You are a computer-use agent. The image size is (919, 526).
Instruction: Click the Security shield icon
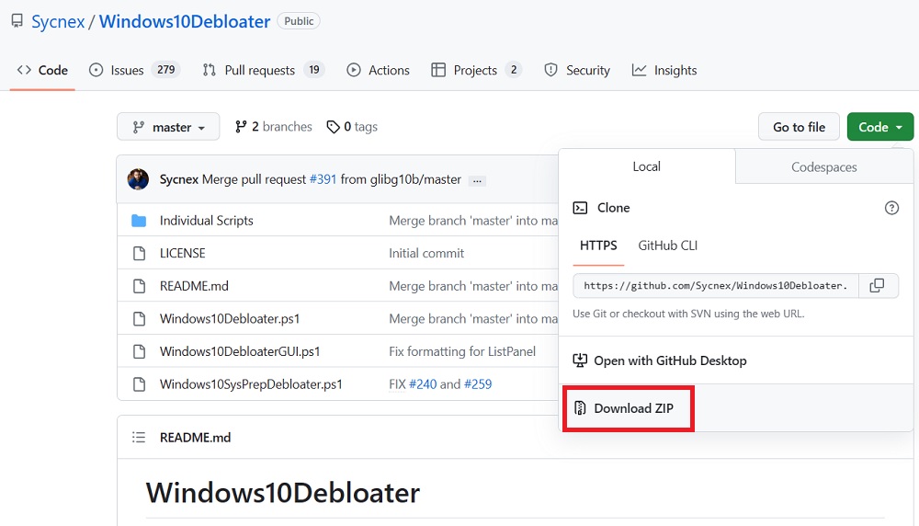(x=550, y=71)
